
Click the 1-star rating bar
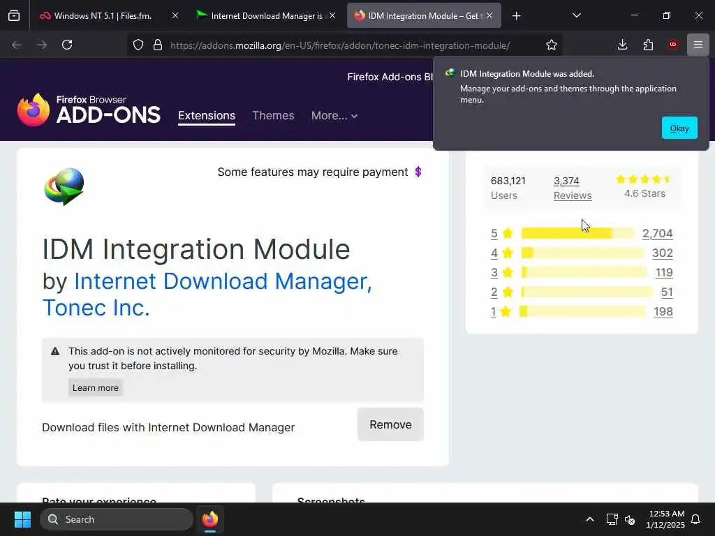pos(582,312)
